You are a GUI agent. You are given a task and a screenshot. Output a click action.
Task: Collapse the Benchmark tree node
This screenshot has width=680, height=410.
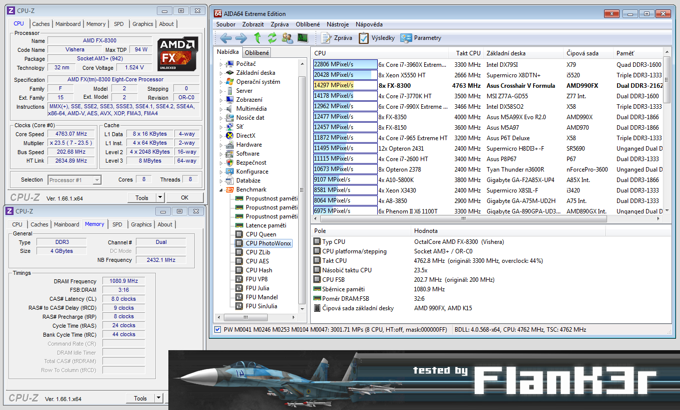click(x=221, y=190)
